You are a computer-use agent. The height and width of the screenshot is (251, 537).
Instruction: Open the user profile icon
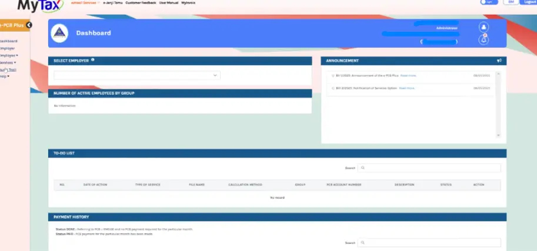point(483,28)
